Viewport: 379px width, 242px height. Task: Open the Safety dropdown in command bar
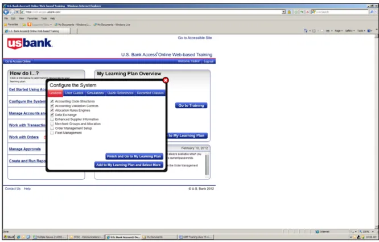349,31
